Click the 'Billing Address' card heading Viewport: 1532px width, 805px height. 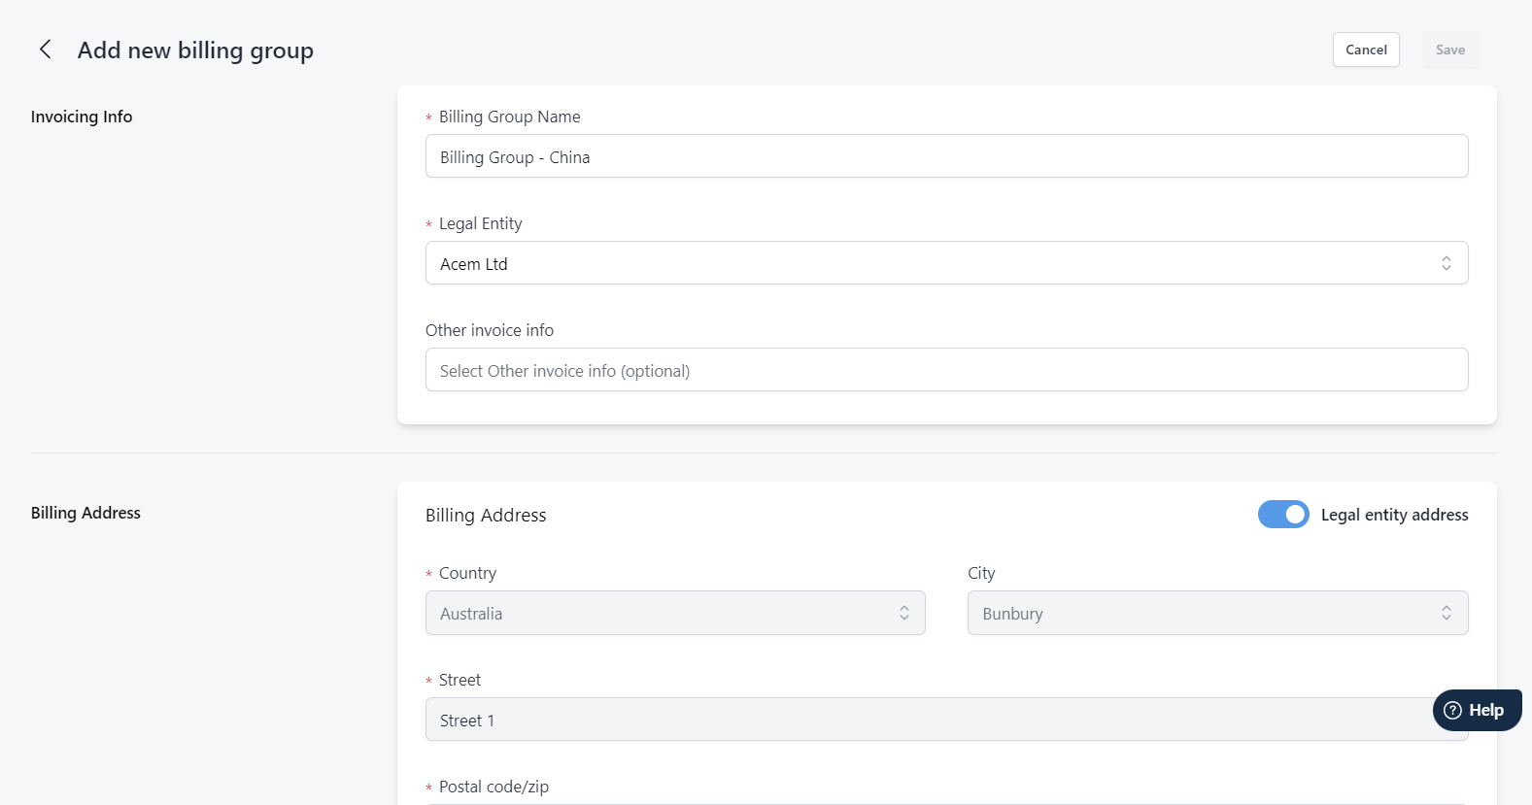[486, 516]
